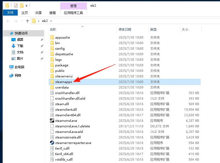
Task: Switch to the 共享 ribbon tab
Action: (39, 13)
